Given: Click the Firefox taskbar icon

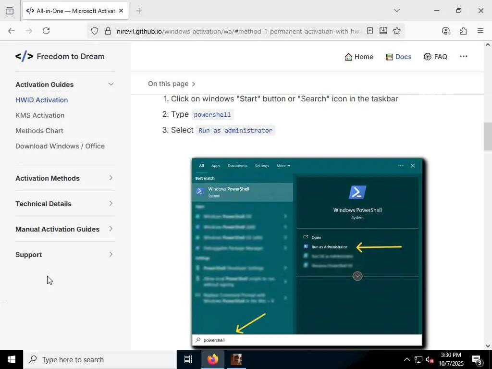Looking at the screenshot, I should (x=213, y=359).
